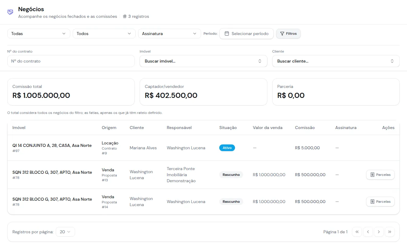Click SQN 312 BLOCO G in Proposta #14 row

tap(52, 199)
